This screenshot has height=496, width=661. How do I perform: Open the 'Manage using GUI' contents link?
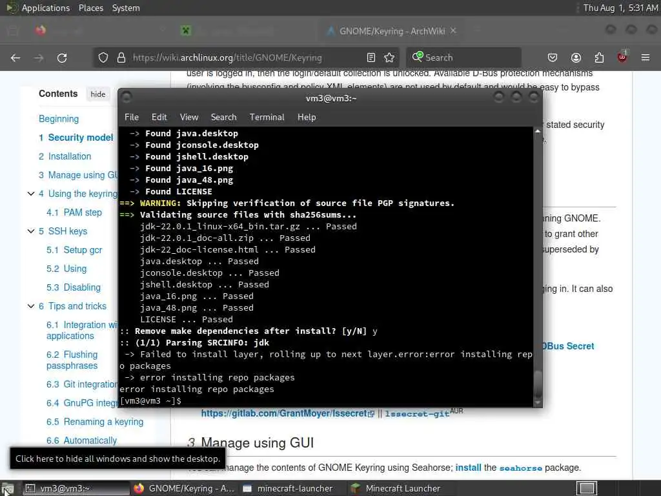tap(78, 175)
